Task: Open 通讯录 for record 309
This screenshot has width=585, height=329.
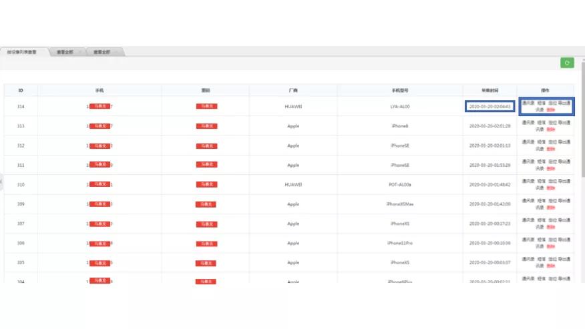Action: [528, 201]
